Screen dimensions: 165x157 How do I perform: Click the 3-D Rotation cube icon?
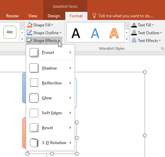(x=34, y=143)
